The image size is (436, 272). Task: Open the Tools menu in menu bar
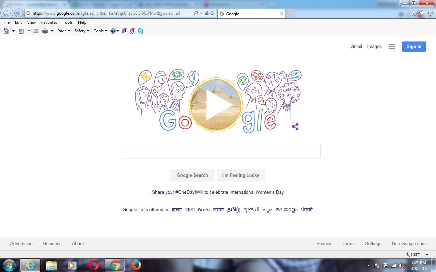68,22
